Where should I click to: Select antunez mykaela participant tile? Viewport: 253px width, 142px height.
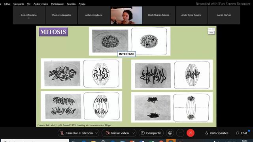point(94,15)
